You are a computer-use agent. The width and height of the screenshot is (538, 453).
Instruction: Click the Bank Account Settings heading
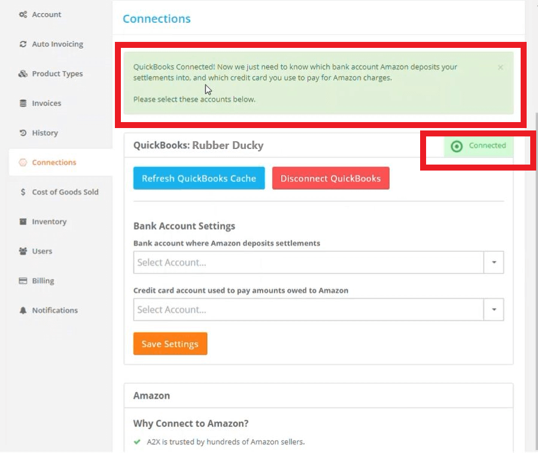(x=184, y=226)
